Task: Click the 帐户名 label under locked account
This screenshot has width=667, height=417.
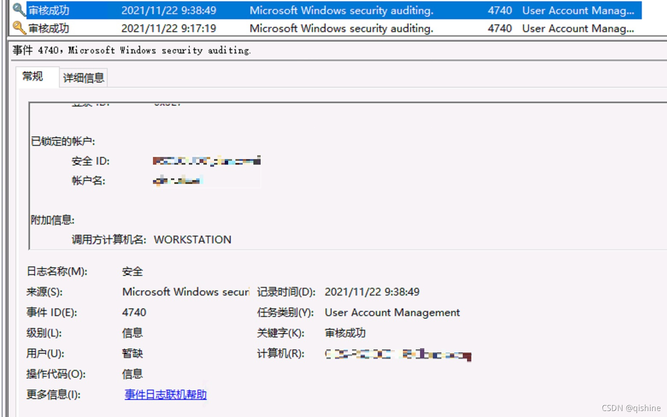Action: click(x=88, y=180)
